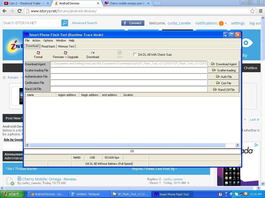Expand the notifications dropdown arrow
The image size is (265, 198).
pos(226,23)
